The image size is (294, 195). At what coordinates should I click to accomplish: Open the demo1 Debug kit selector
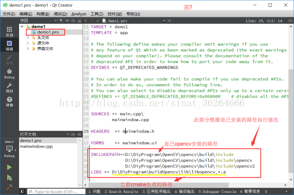coord(10,148)
